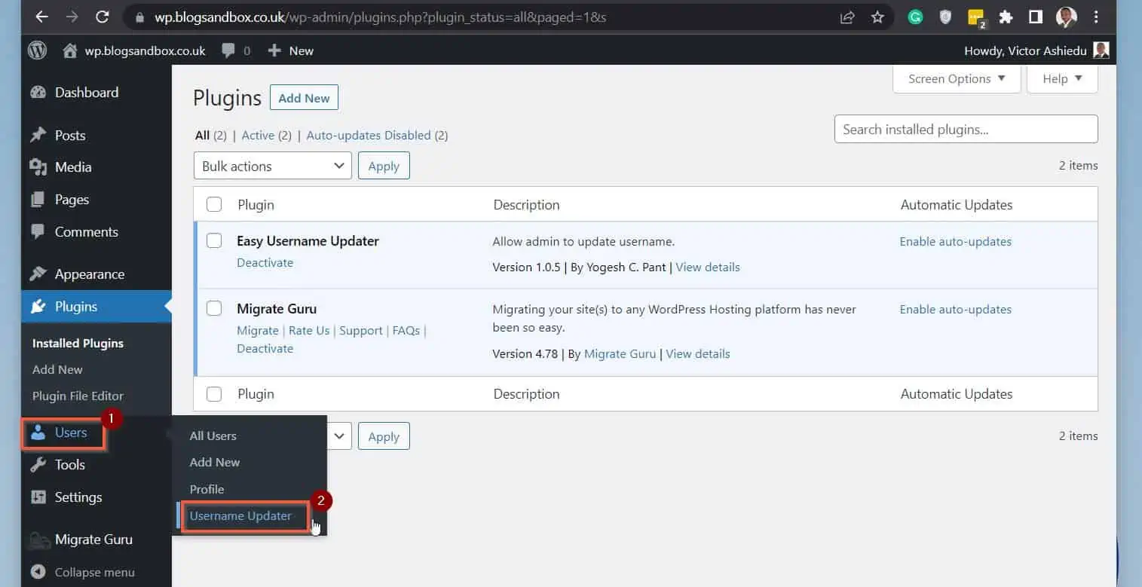Open Add New under Plugins submenu
The width and height of the screenshot is (1142, 587).
pyautogui.click(x=57, y=369)
